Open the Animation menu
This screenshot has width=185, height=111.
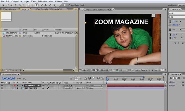(42, 1)
